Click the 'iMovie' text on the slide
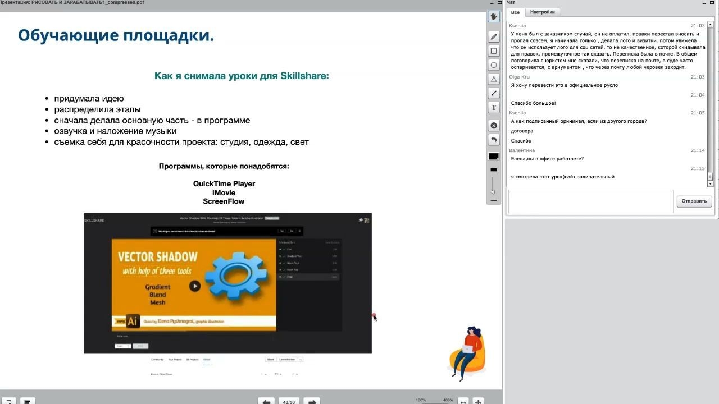719x404 pixels. pos(224,192)
